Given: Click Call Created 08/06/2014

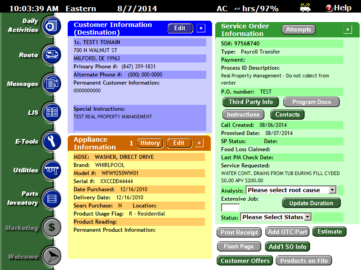Looking at the screenshot, I should coord(254,125).
